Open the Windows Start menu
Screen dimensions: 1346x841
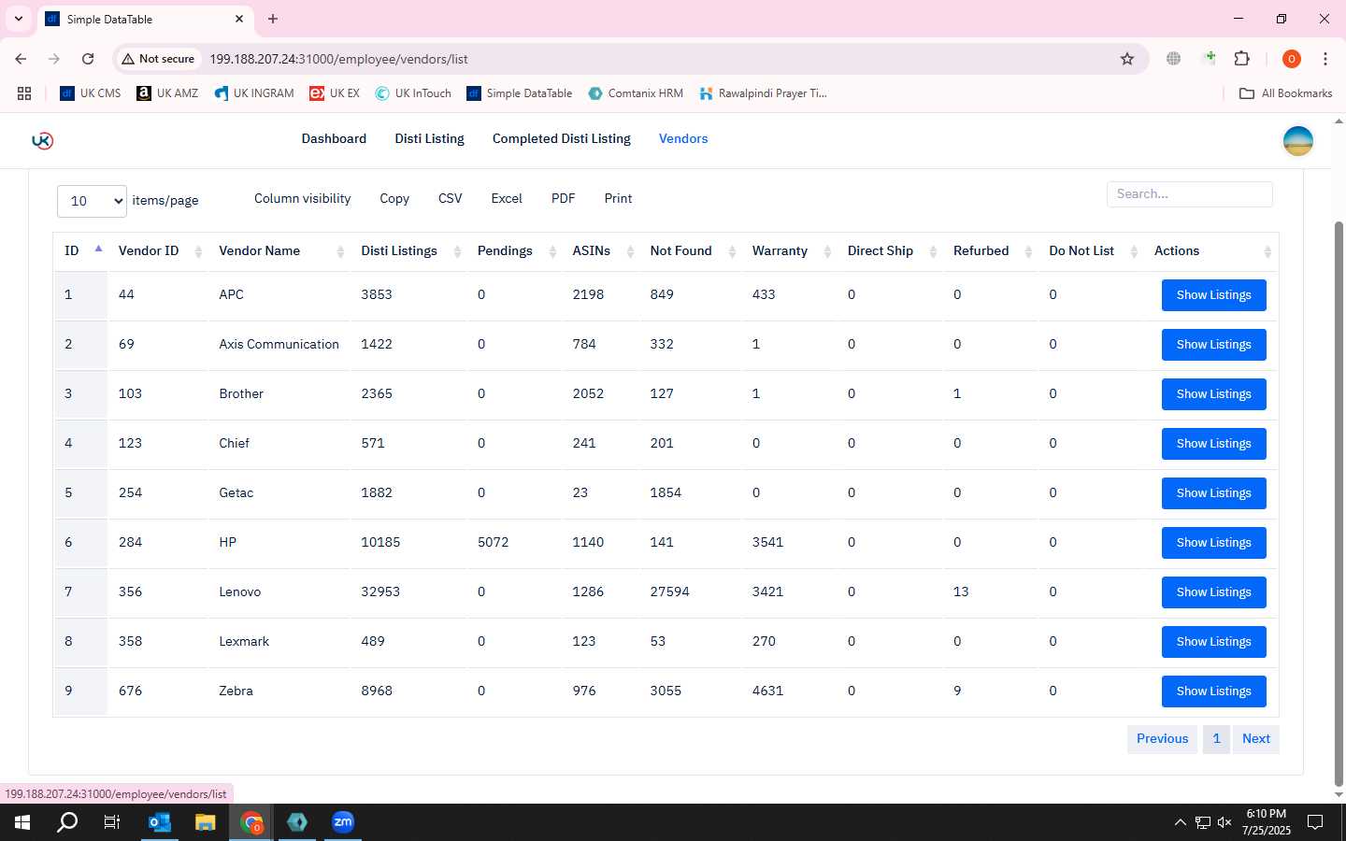point(22,822)
